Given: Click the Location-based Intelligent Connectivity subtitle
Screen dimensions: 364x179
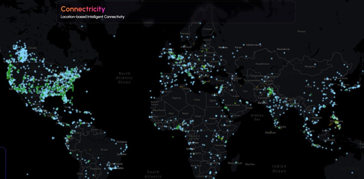Looking at the screenshot, I should tap(93, 17).
